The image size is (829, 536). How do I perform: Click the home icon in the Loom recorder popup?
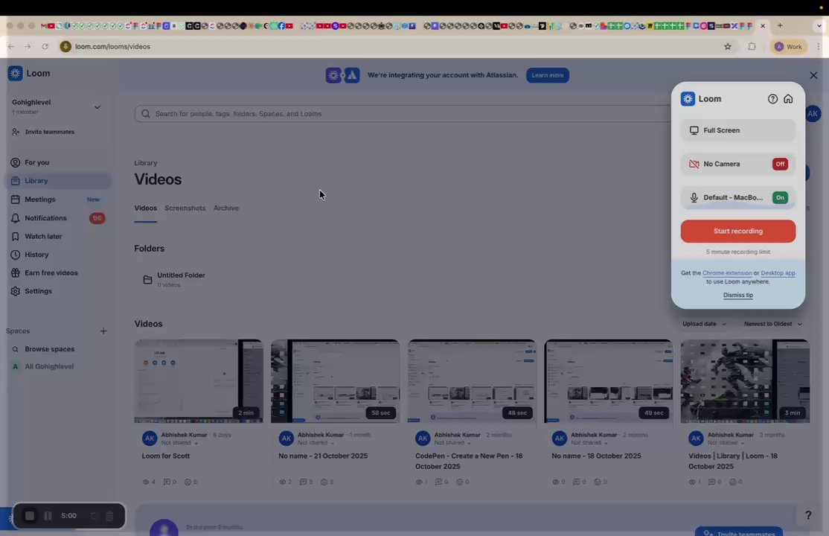click(x=788, y=99)
